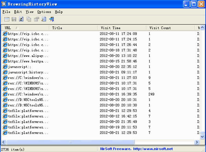Click visit count 4 in txfile row
This screenshot has width=206, height=152.
pos(149,111)
